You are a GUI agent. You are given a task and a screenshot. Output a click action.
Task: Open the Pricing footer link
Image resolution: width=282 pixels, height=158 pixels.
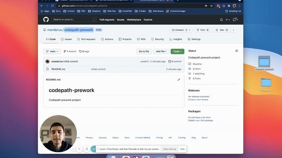[159, 138]
